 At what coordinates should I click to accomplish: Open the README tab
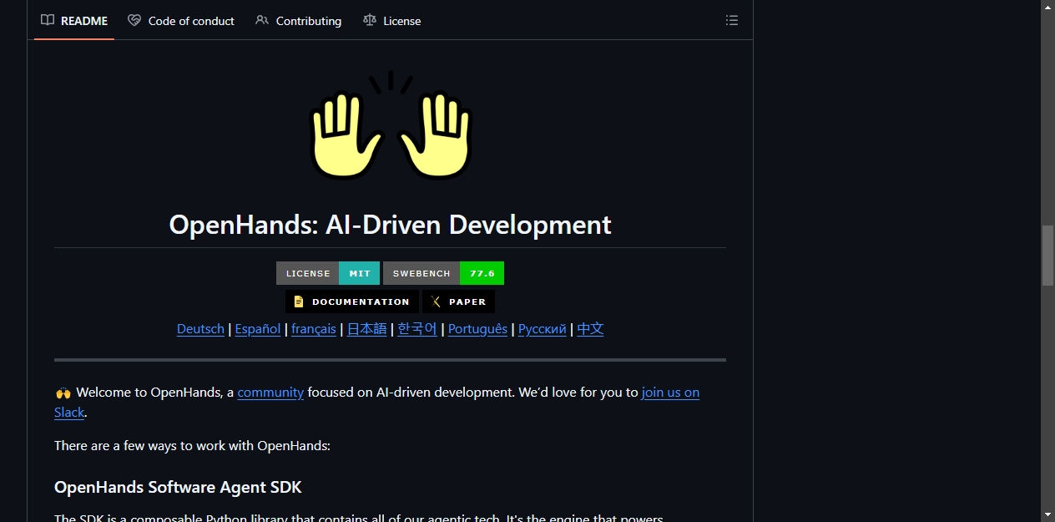[x=74, y=21]
